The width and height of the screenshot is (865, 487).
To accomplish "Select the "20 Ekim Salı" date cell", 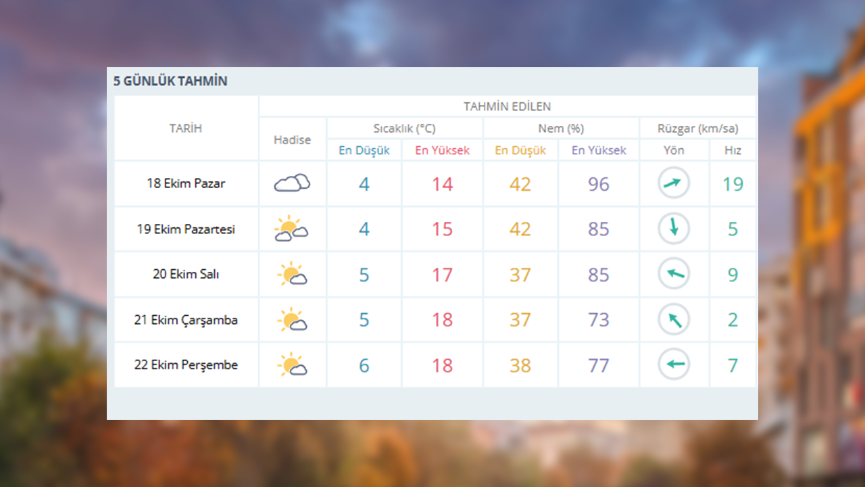I will 186,275.
